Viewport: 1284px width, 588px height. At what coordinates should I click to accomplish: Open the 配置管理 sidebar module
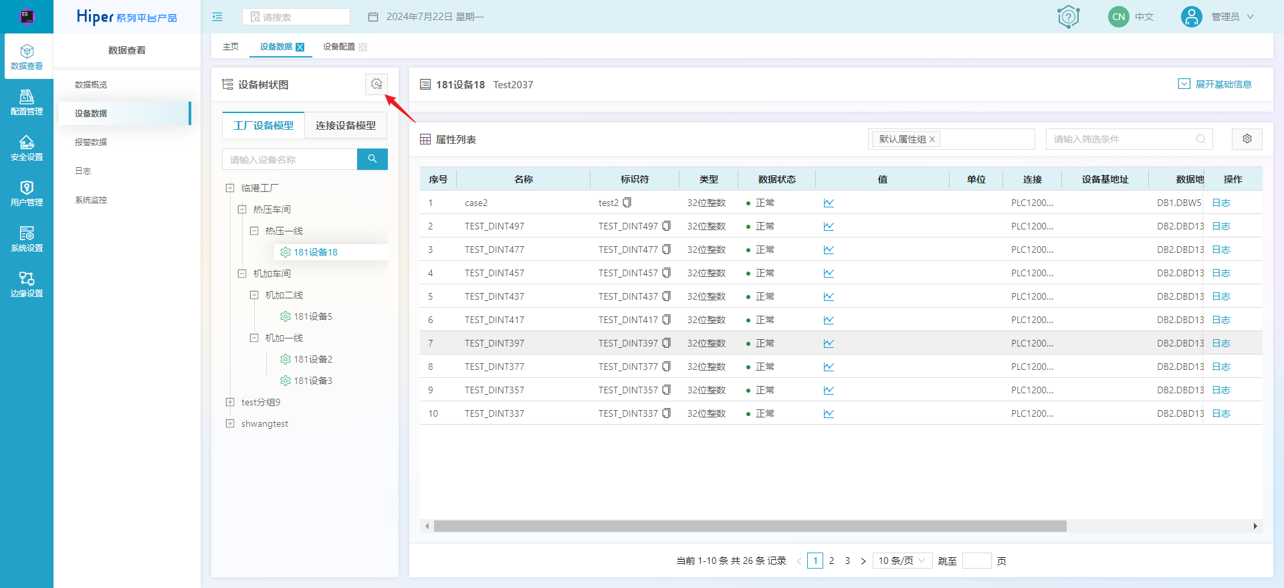pos(27,102)
